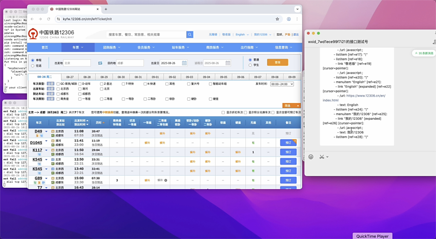This screenshot has width=436, height=239.
Task: Click 预订 button for train D1045
Action: tap(288, 143)
